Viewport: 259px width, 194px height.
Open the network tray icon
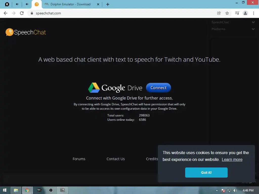229,190
